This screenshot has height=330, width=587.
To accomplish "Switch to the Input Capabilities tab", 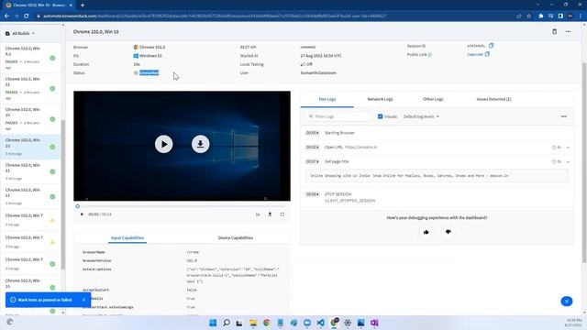I will [x=127, y=238].
